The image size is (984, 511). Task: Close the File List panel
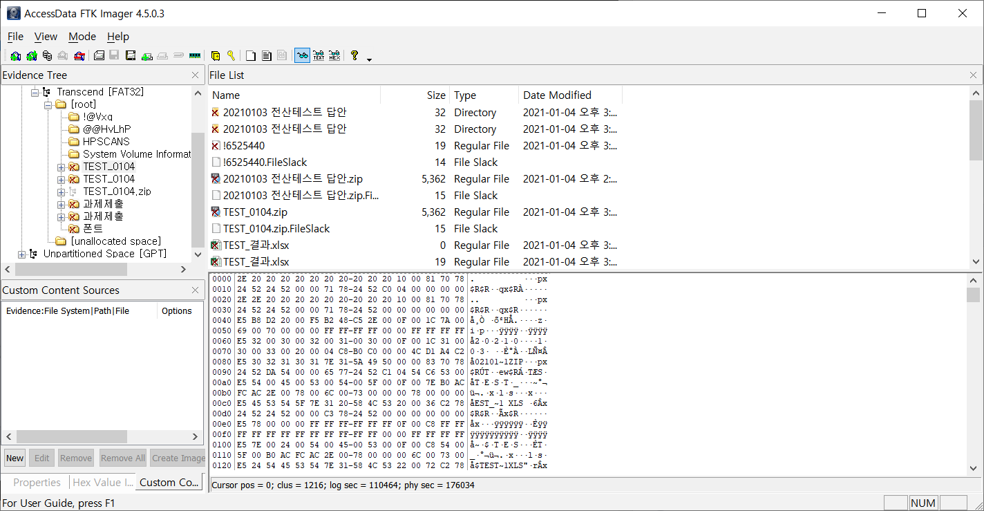(974, 75)
